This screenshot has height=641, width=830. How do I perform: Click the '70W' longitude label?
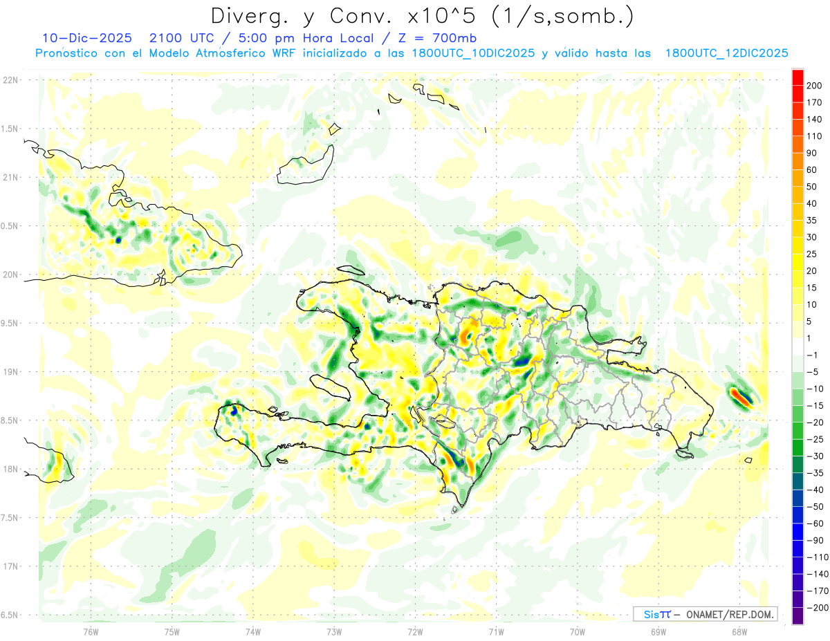tap(578, 631)
